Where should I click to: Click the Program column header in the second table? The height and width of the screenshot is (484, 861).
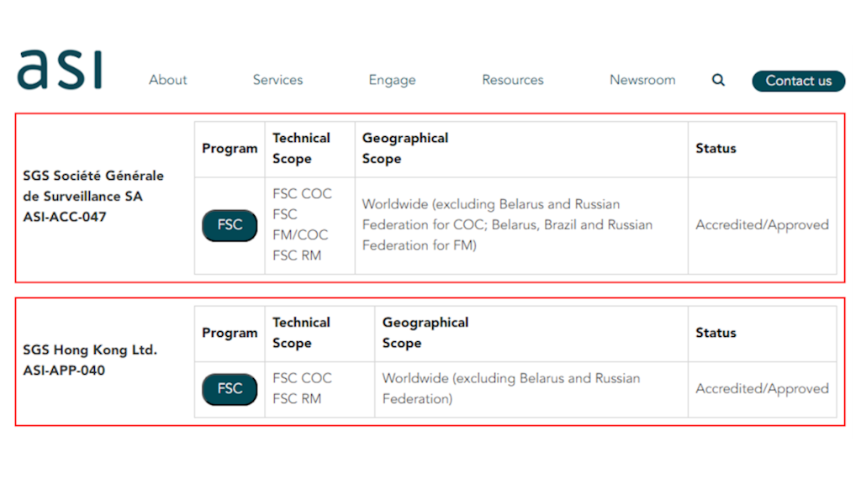(230, 333)
